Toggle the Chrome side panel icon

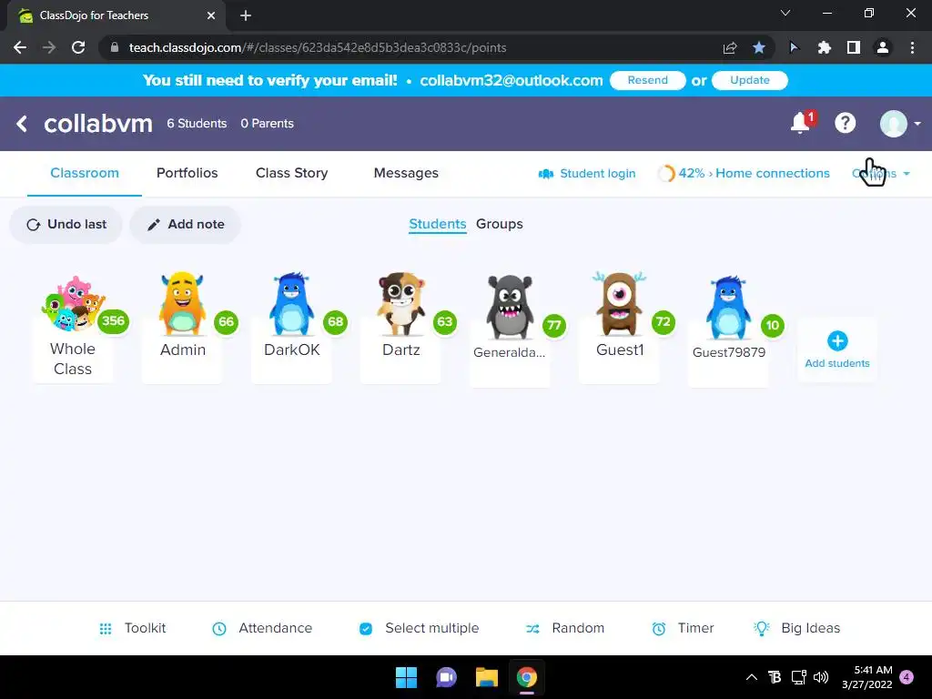point(854,47)
